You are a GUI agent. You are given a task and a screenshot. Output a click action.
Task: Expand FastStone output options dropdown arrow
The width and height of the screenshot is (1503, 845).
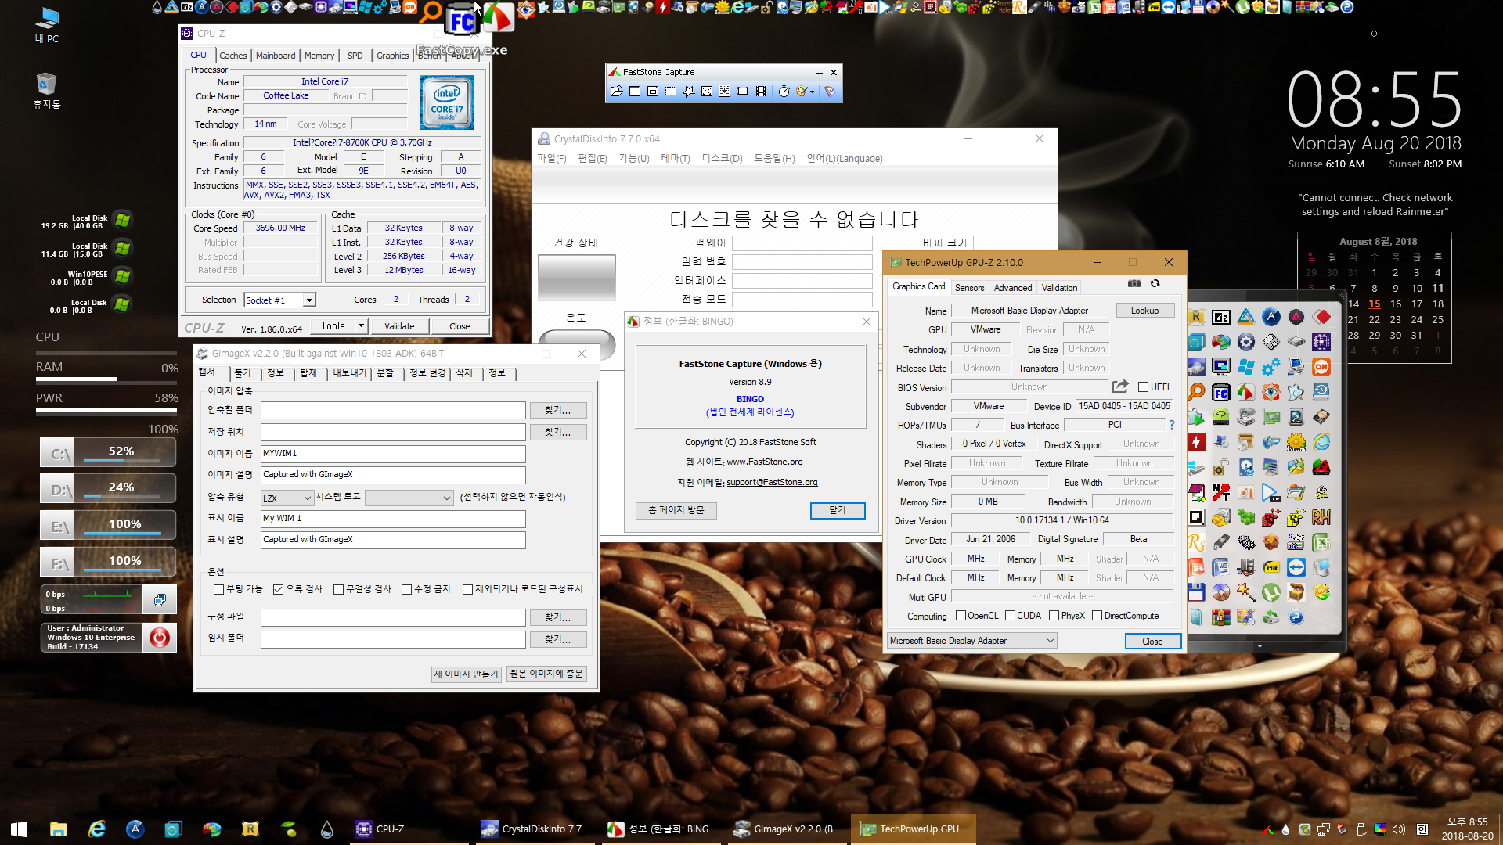[812, 92]
